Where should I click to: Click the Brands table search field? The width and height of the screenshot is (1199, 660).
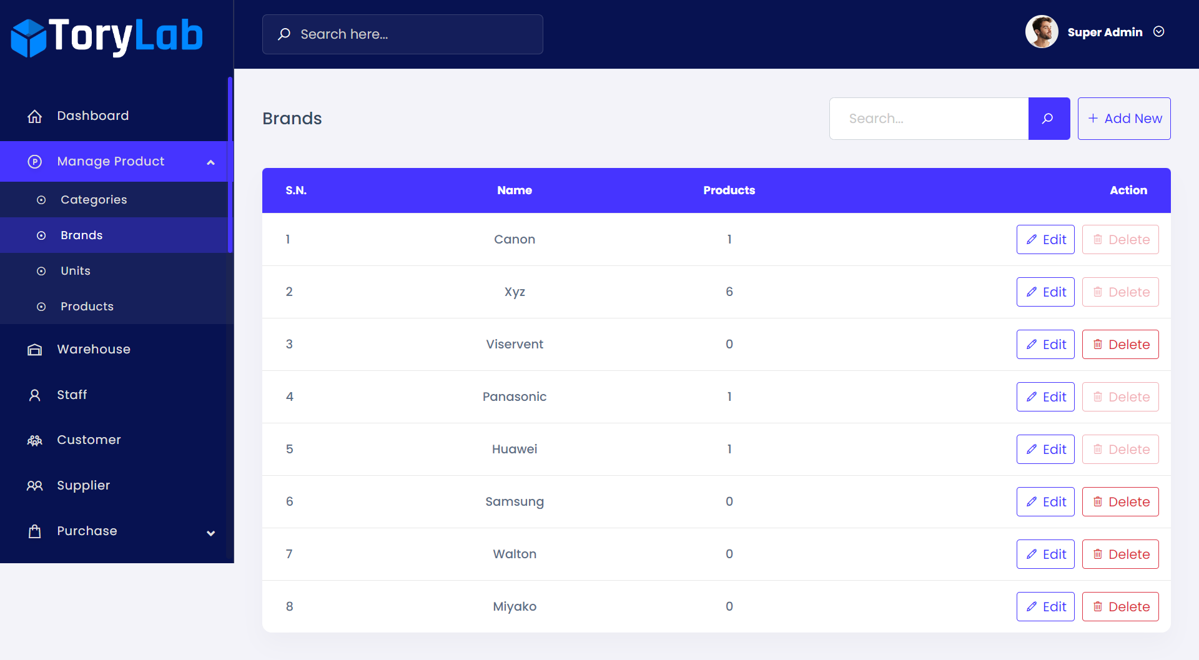click(929, 119)
